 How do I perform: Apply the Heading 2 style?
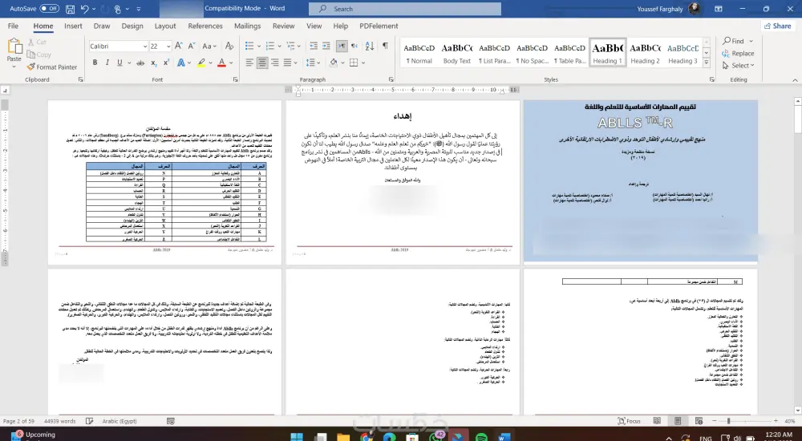pyautogui.click(x=645, y=53)
